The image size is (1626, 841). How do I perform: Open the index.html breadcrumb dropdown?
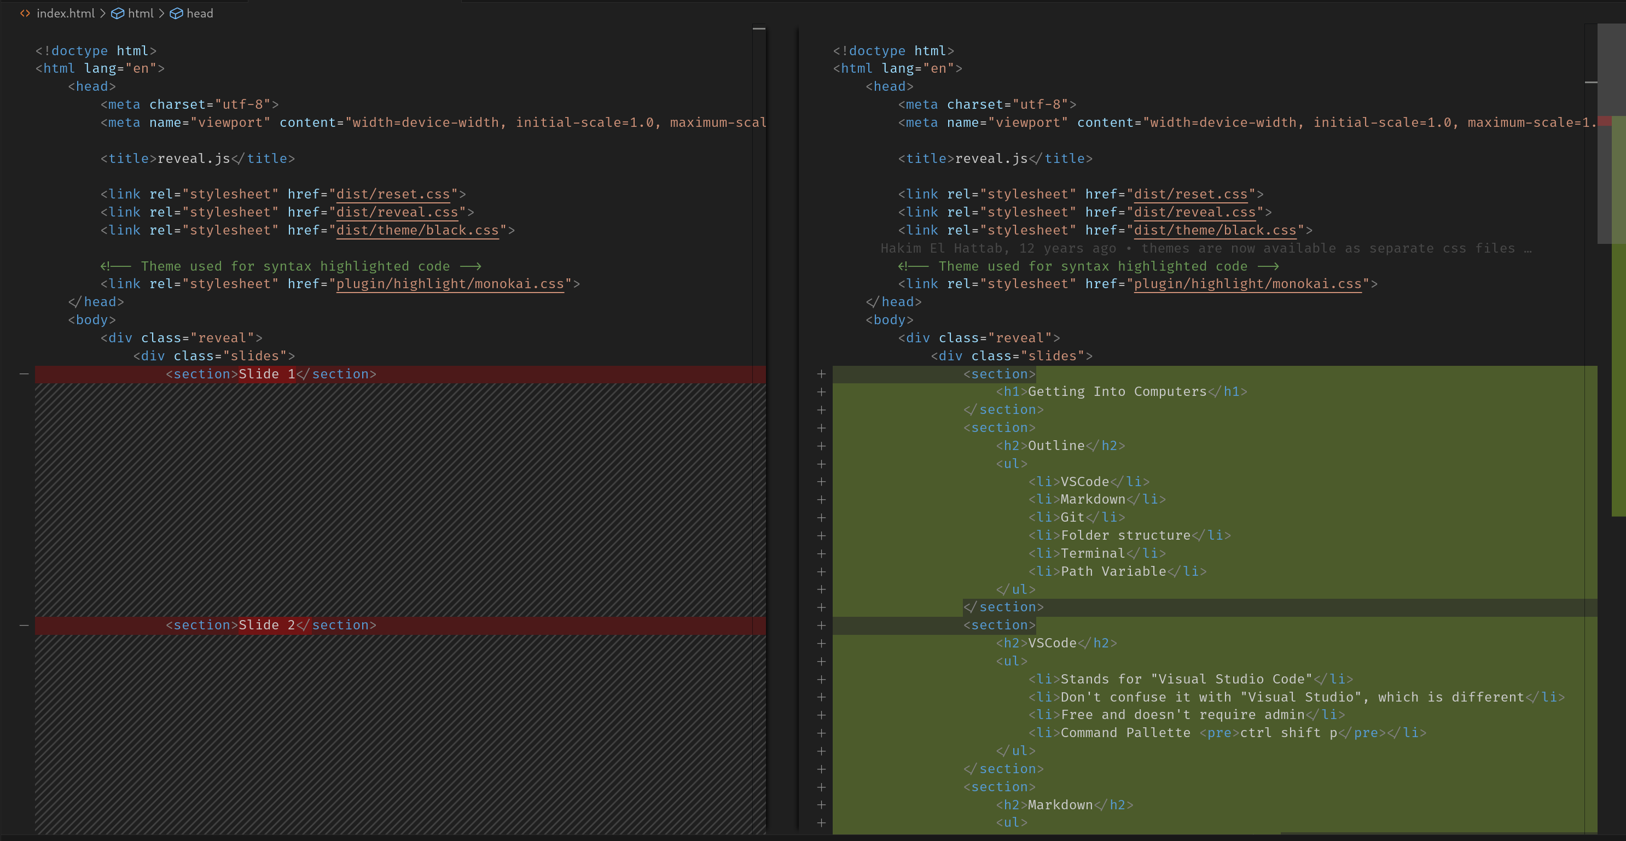pos(66,13)
